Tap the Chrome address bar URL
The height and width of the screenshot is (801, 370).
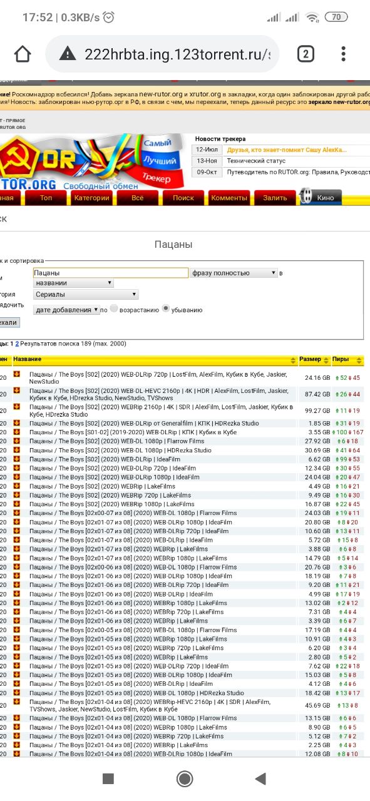click(x=177, y=54)
